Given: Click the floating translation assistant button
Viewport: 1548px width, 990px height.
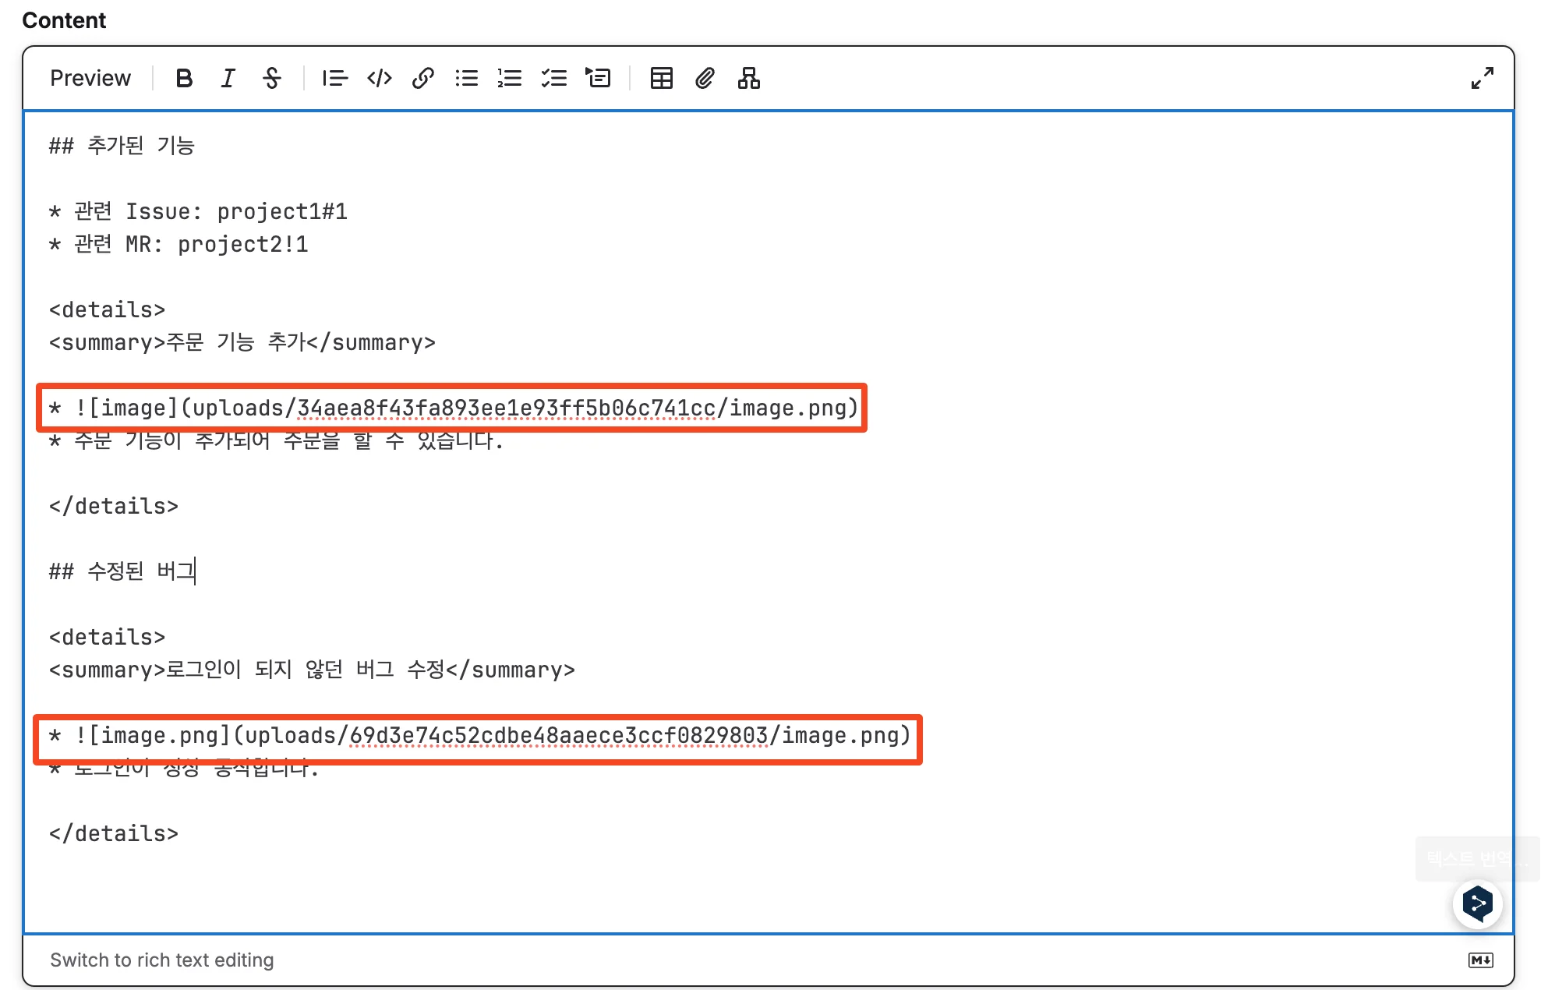Looking at the screenshot, I should pos(1477,903).
